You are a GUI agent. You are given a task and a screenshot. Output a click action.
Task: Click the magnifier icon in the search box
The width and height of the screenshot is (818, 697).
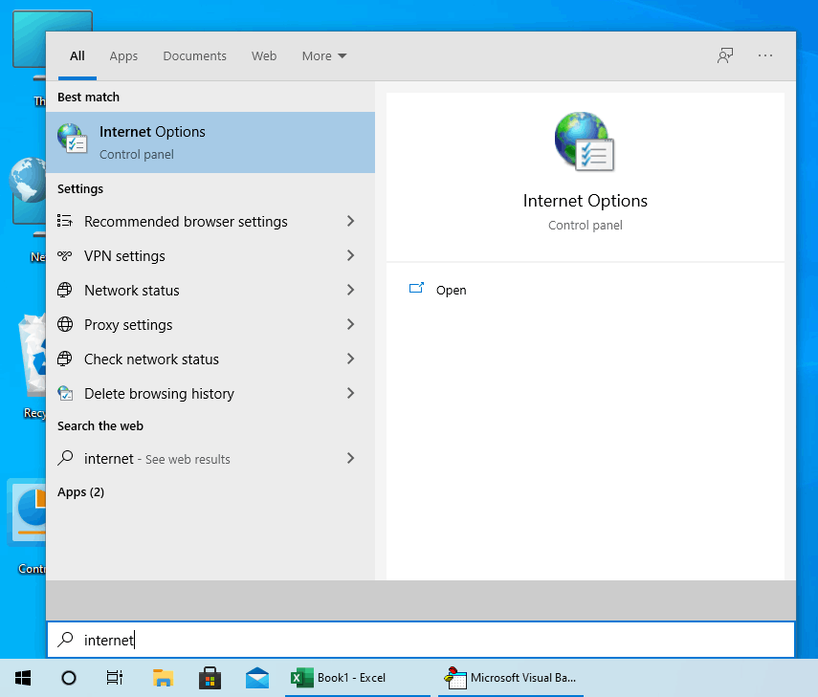tap(65, 639)
